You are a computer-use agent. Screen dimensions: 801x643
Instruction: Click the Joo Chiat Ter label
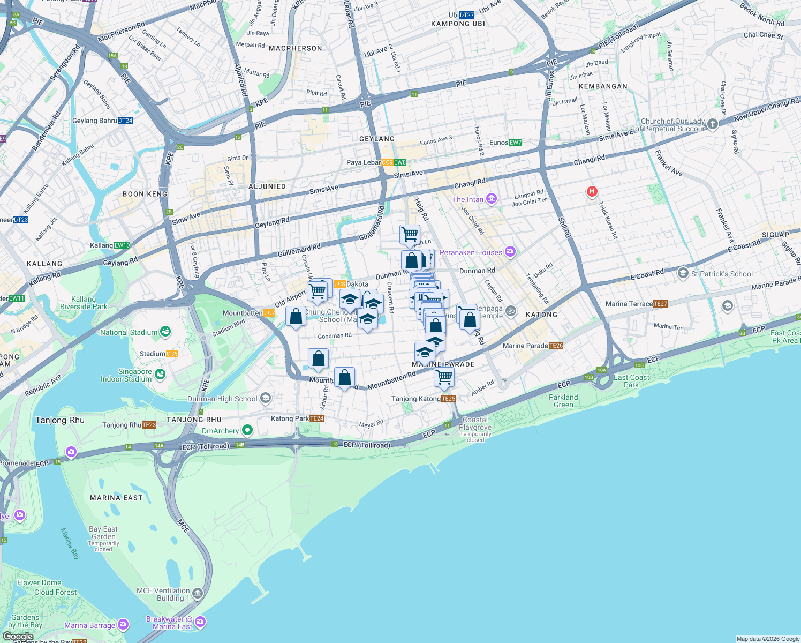(530, 202)
